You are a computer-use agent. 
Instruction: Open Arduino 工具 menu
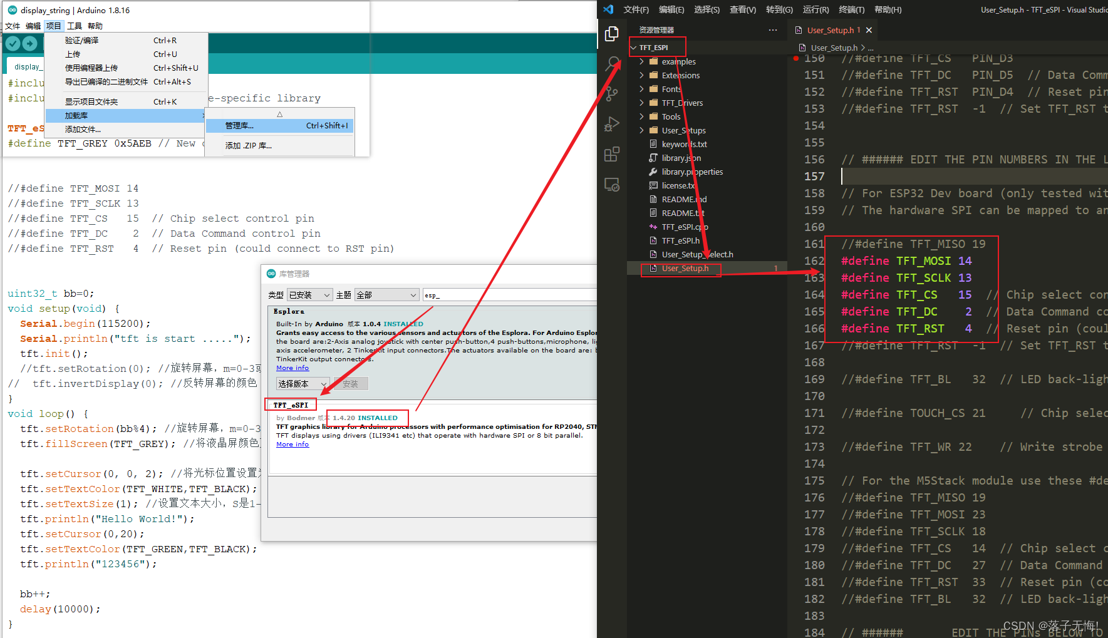pos(75,26)
